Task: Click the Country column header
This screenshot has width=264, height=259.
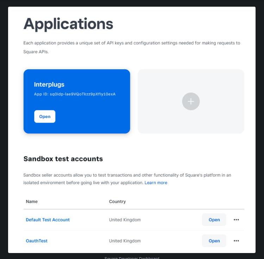Action: click(x=117, y=201)
